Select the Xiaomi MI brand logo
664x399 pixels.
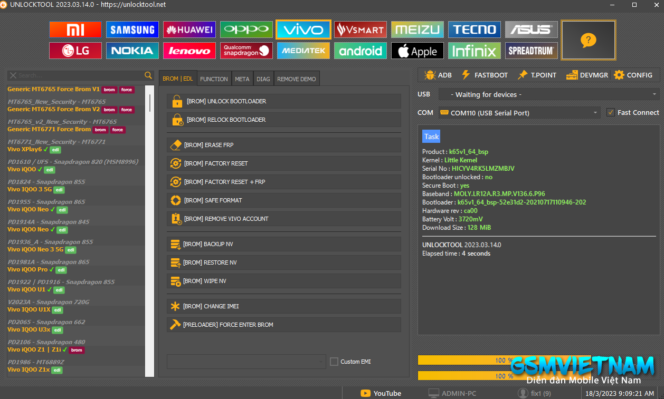coord(75,30)
